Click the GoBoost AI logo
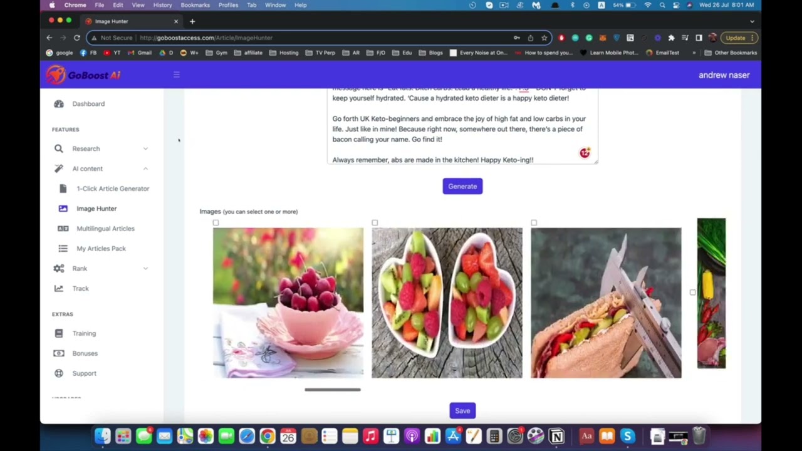802x451 pixels. [83, 75]
